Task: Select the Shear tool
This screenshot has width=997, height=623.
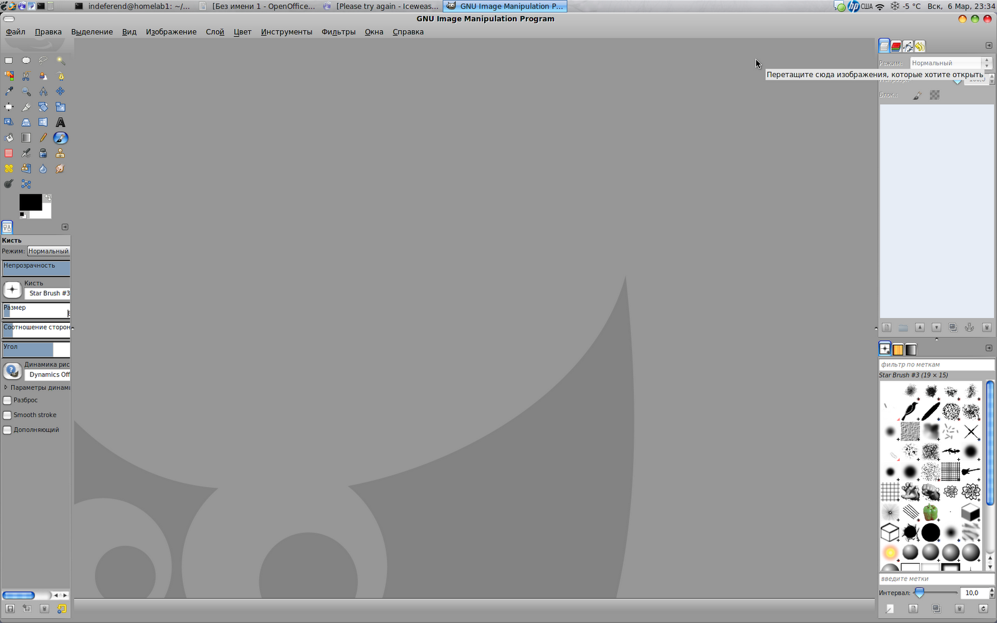Action: [x=9, y=122]
